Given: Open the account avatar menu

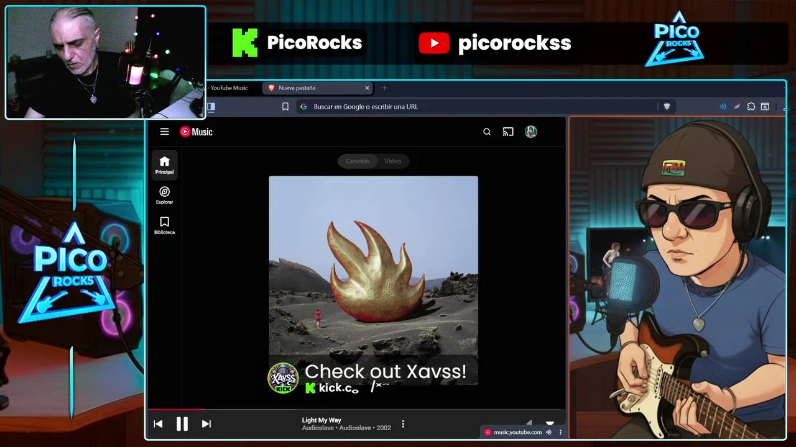Looking at the screenshot, I should 530,132.
